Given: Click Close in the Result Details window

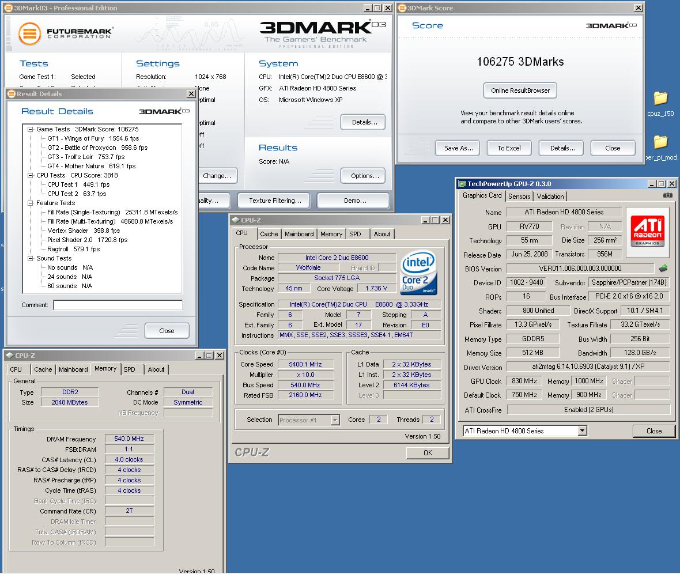Looking at the screenshot, I should coord(167,331).
